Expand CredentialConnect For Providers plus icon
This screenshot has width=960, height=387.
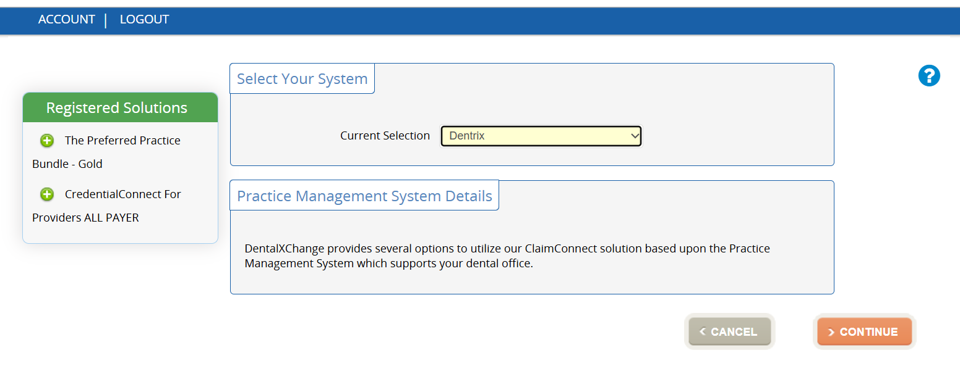tap(47, 194)
